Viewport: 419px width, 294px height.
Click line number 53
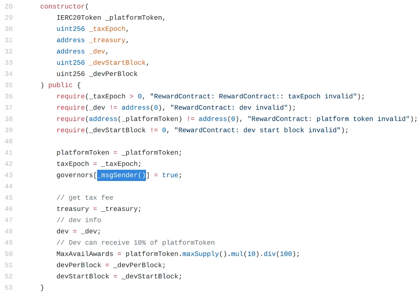click(9, 287)
